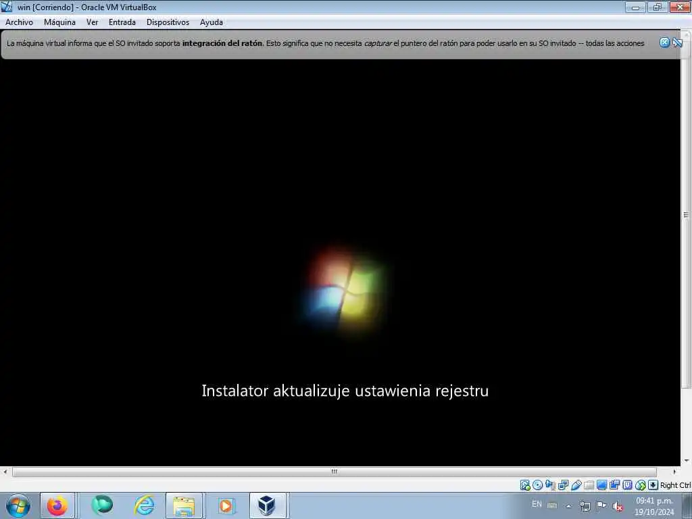Click the Right Ctrl host key label
692x519 pixels.
click(675, 485)
